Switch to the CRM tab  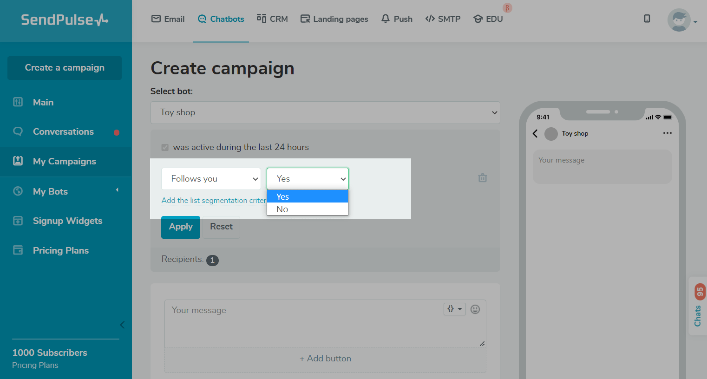[272, 19]
